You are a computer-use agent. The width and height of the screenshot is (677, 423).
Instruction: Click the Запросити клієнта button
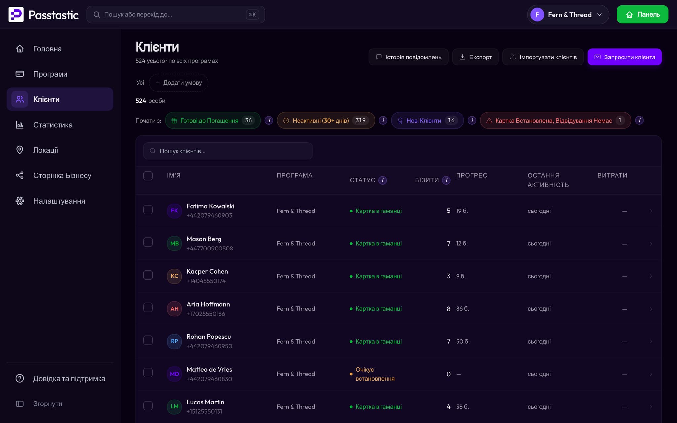[624, 57]
